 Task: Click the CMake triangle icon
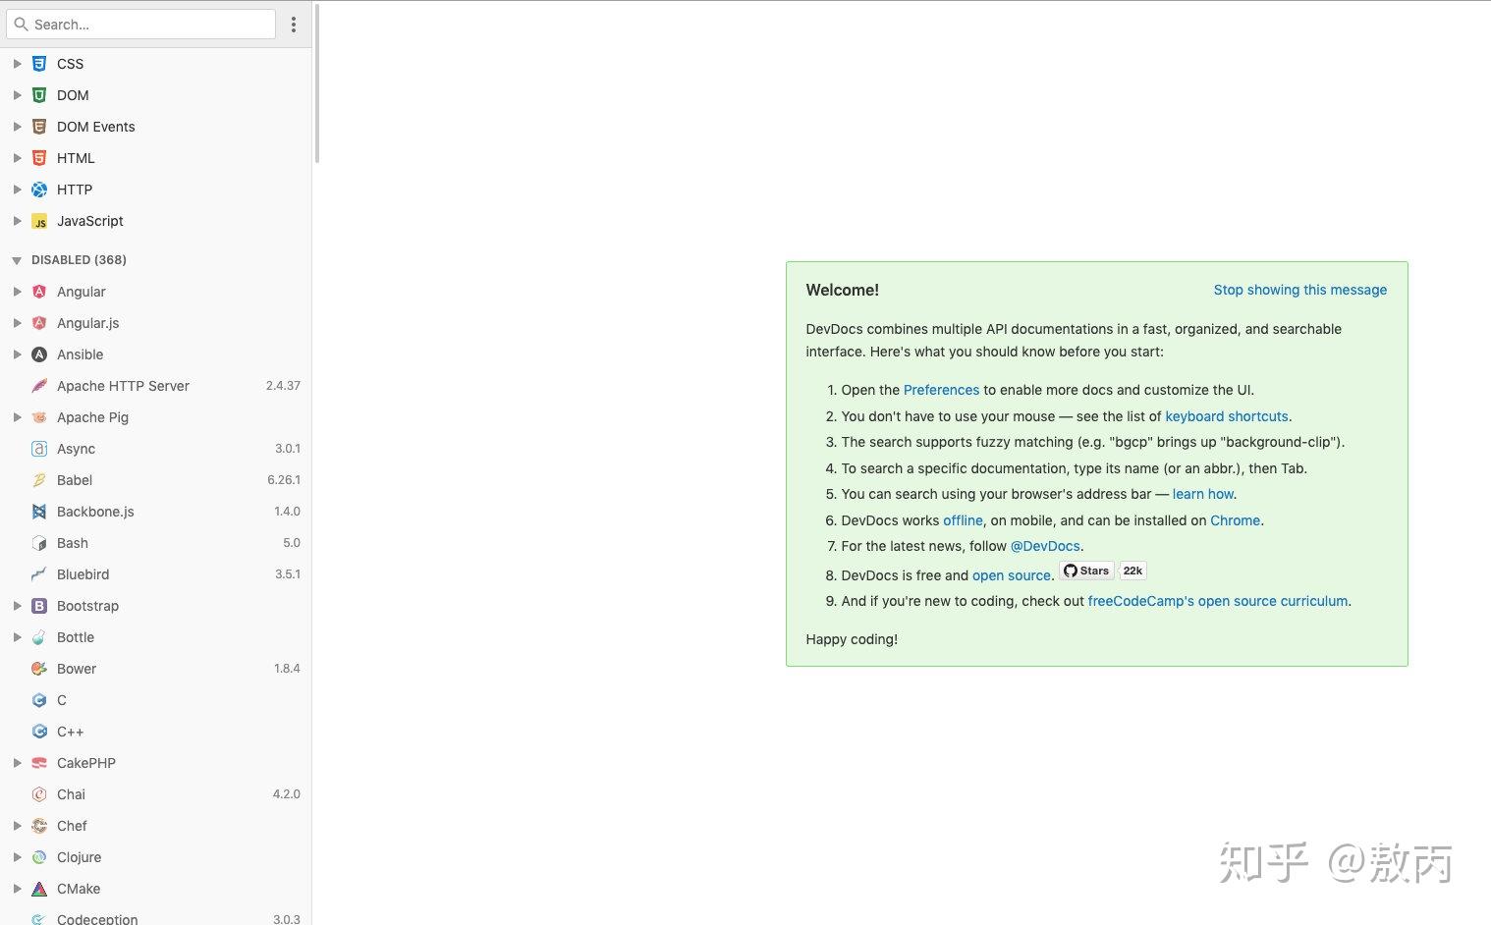click(39, 889)
